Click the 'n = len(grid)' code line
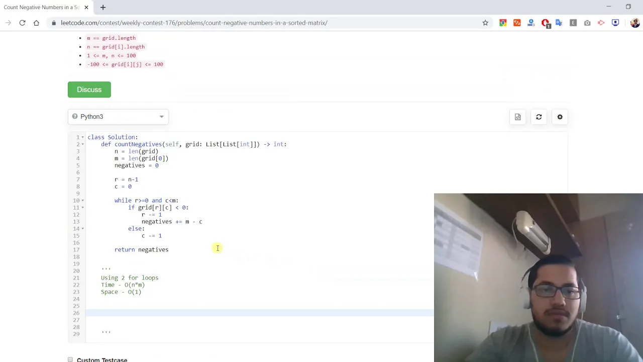The height and width of the screenshot is (362, 643). click(136, 151)
